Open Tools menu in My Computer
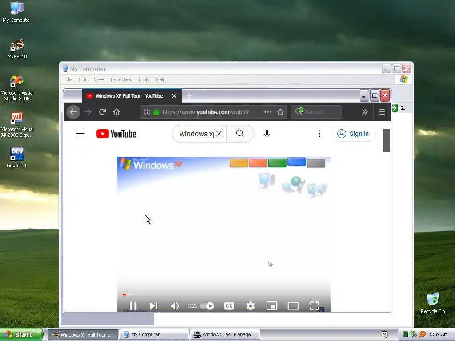455x341 pixels. 144,79
